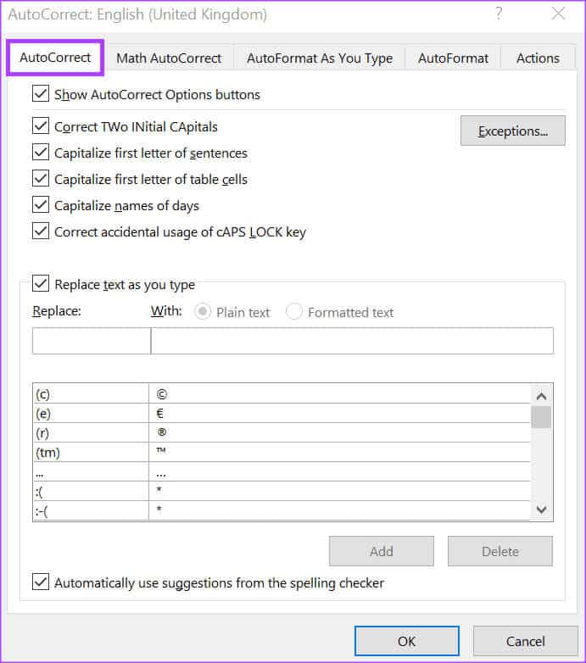Click the With text input field
The image size is (586, 663).
tap(352, 340)
